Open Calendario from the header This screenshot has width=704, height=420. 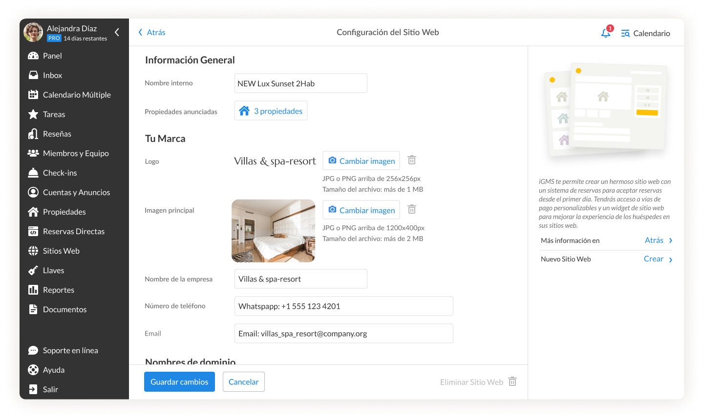(x=645, y=33)
